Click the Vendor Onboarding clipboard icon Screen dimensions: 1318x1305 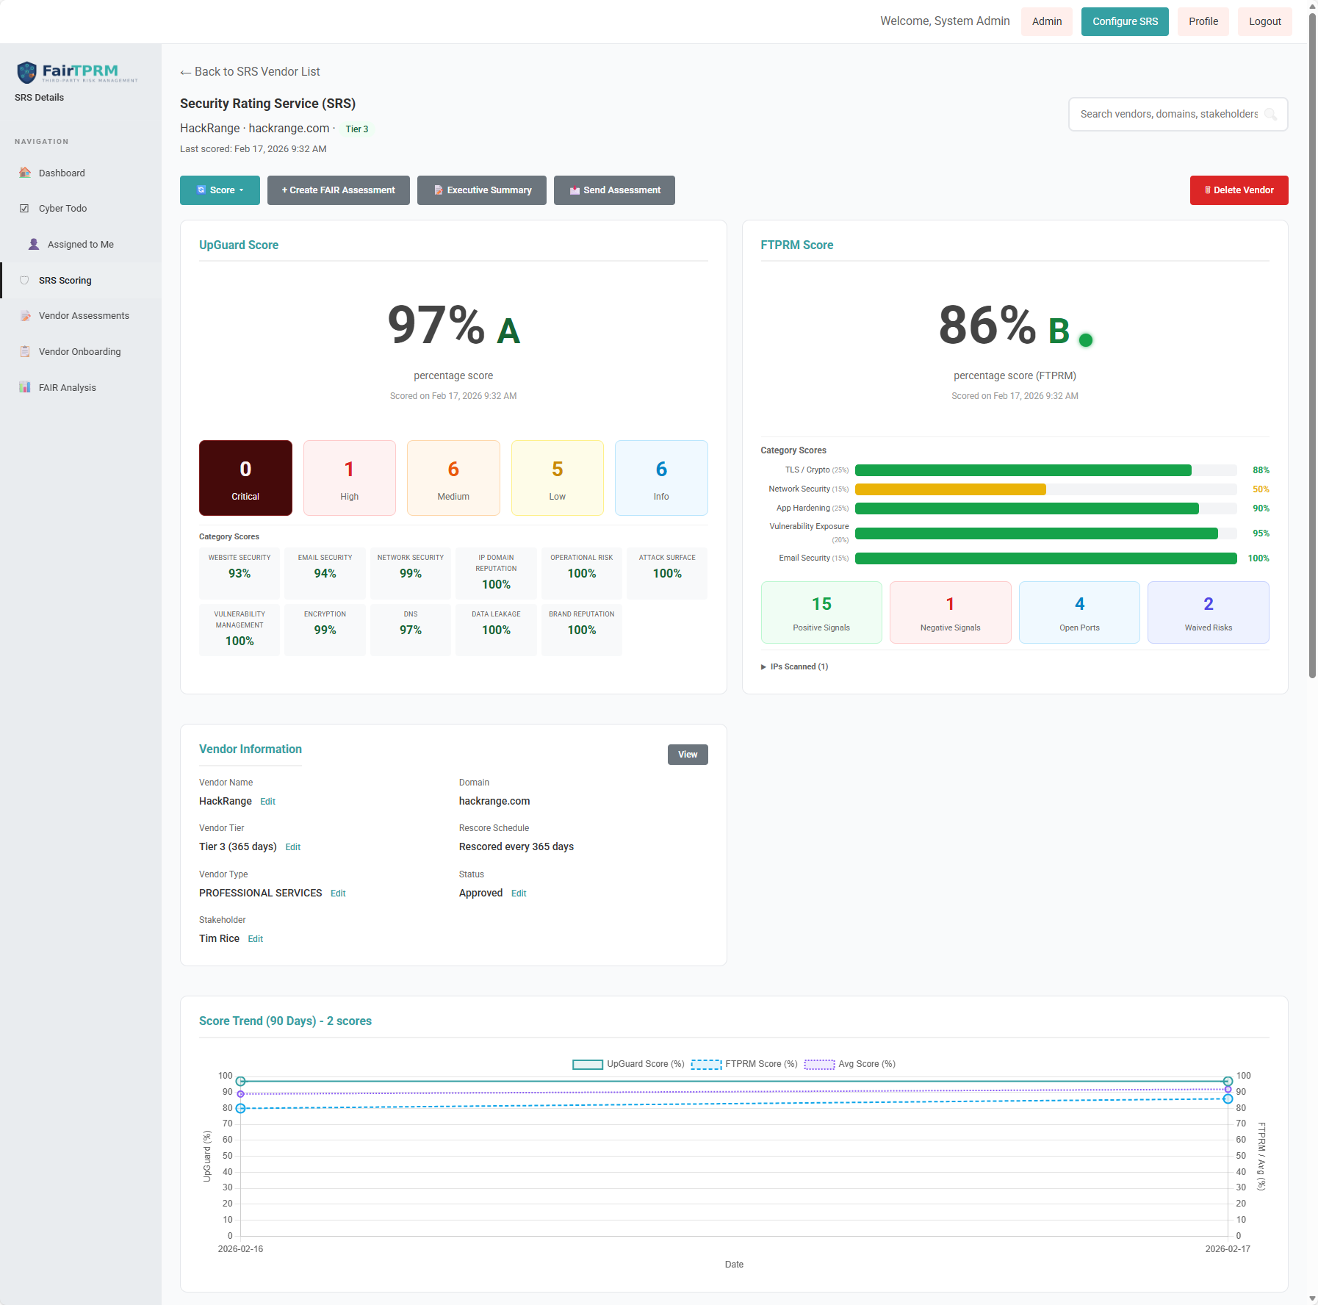pos(25,351)
